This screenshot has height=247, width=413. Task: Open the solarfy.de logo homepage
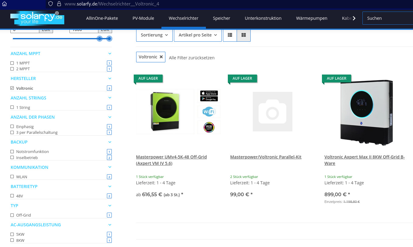point(37,18)
